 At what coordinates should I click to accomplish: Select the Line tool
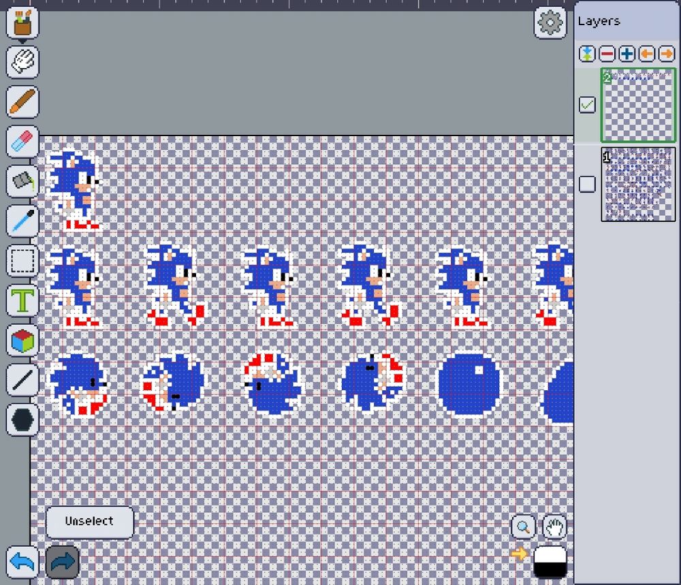22,379
